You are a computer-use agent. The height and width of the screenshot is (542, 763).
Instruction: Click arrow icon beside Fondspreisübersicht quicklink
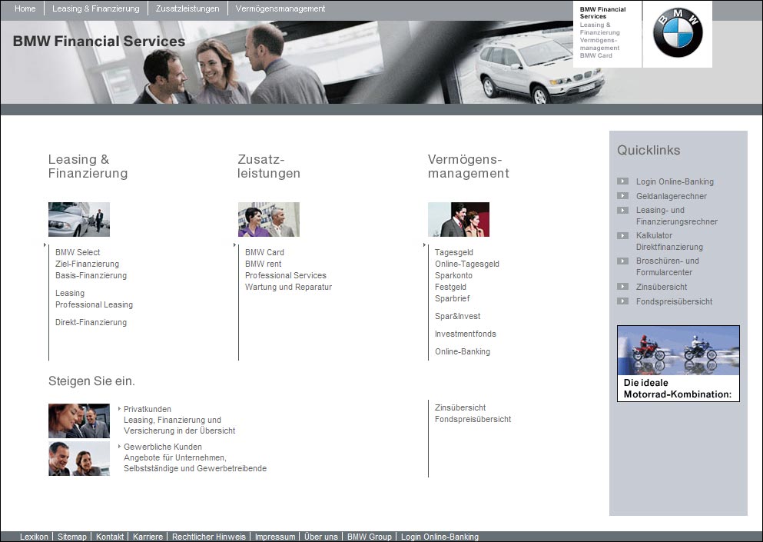(622, 301)
